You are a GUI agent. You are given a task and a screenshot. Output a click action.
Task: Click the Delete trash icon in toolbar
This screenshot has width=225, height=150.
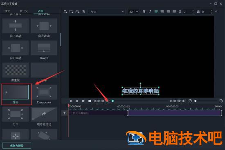tap(83, 11)
